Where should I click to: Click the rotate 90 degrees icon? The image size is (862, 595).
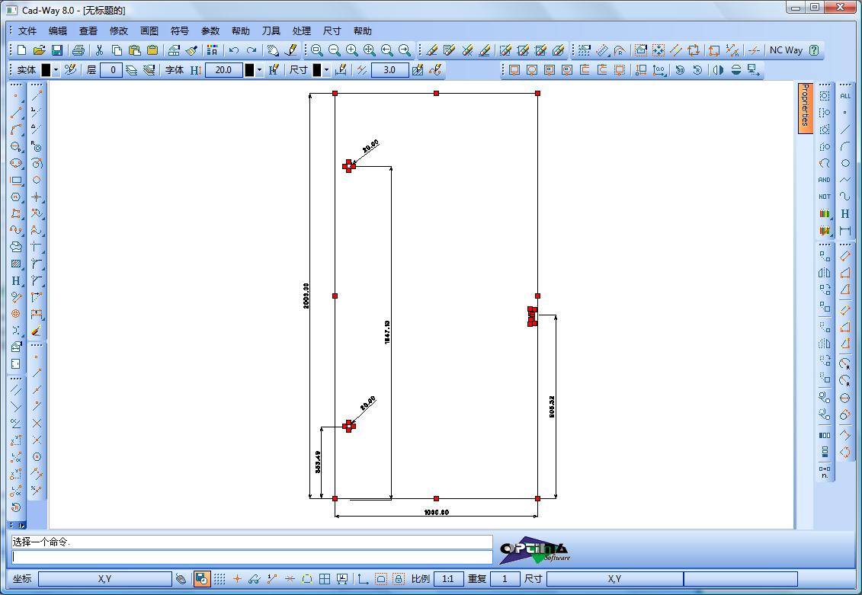click(x=680, y=70)
